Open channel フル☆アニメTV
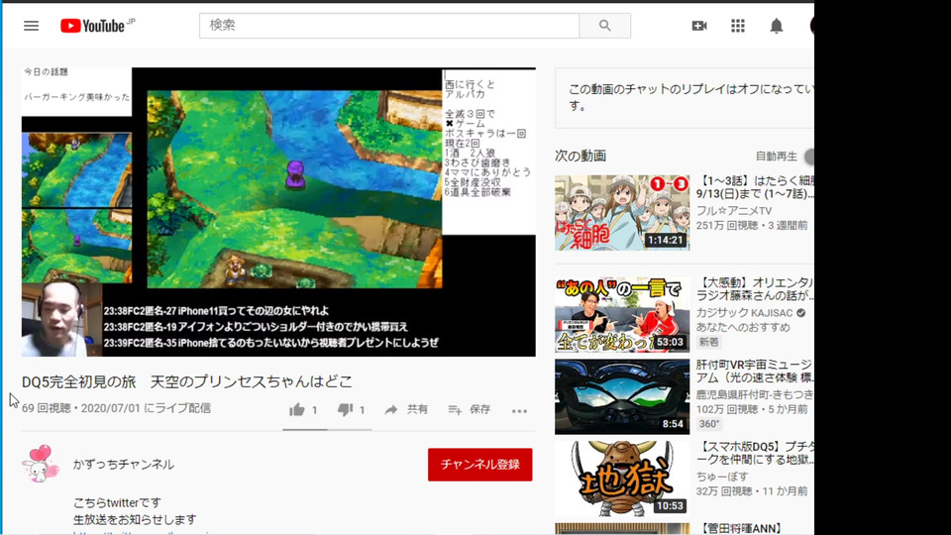This screenshot has height=535, width=951. pyautogui.click(x=734, y=210)
